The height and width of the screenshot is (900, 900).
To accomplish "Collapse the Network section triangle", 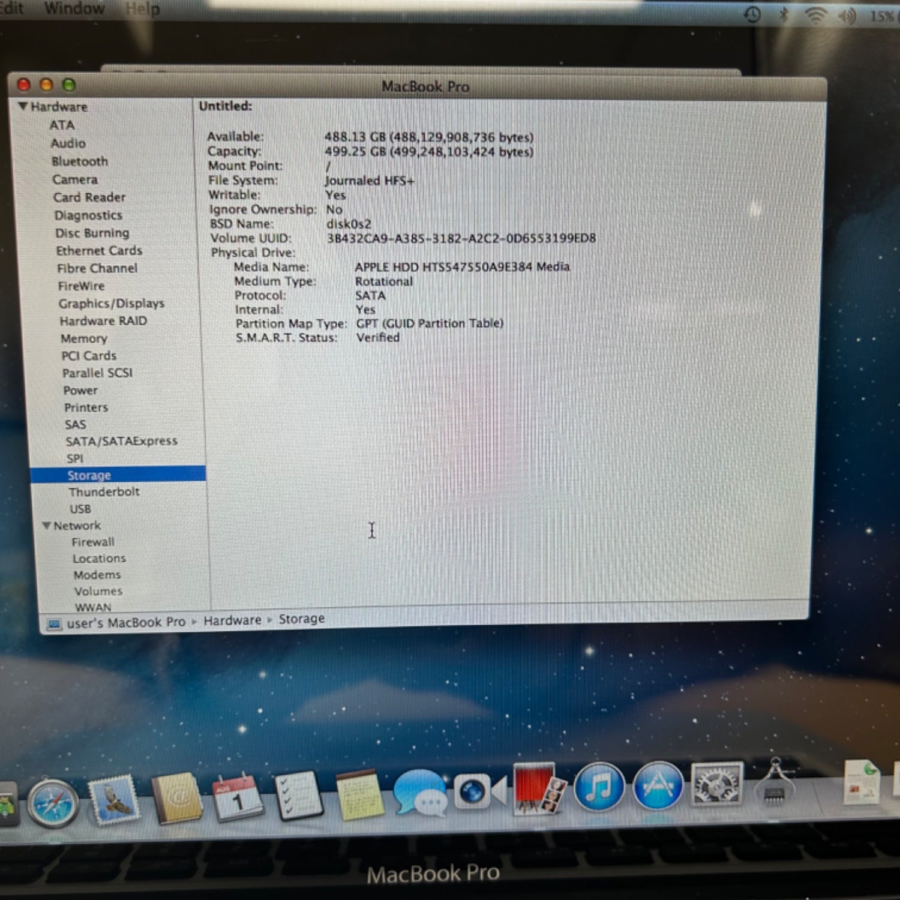I will [46, 525].
